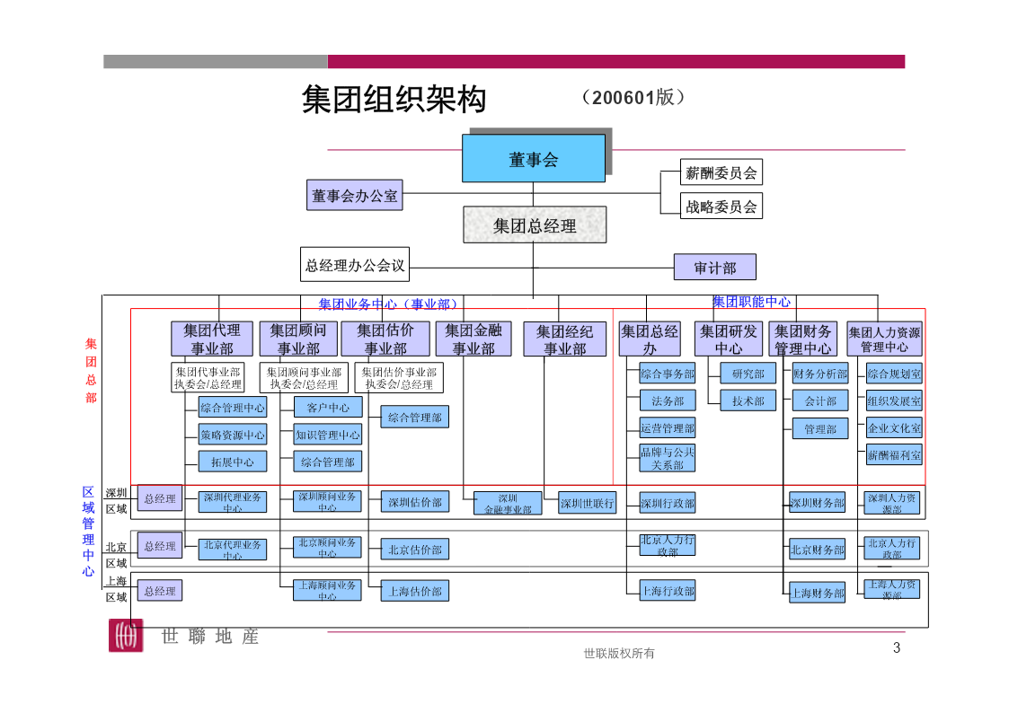
Task: Select the 策略资源中心 box
Action: (x=233, y=435)
